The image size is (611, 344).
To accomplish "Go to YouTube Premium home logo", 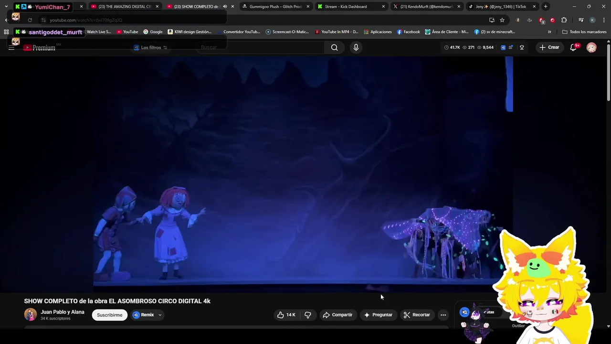I will (x=39, y=48).
